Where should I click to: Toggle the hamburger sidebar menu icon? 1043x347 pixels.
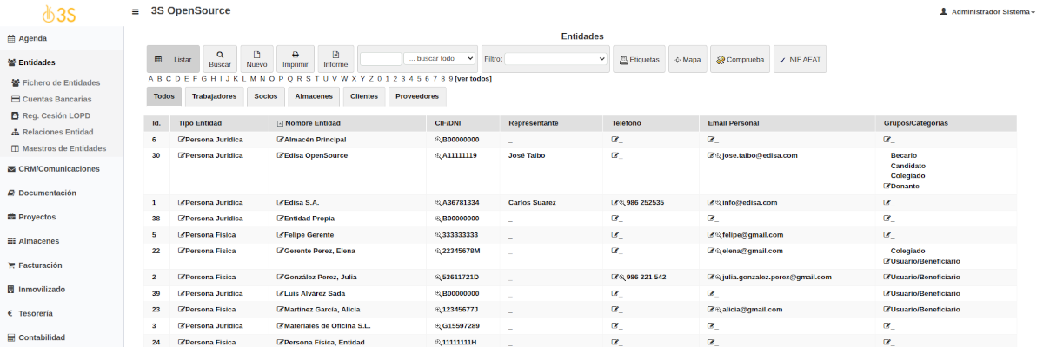click(x=135, y=12)
